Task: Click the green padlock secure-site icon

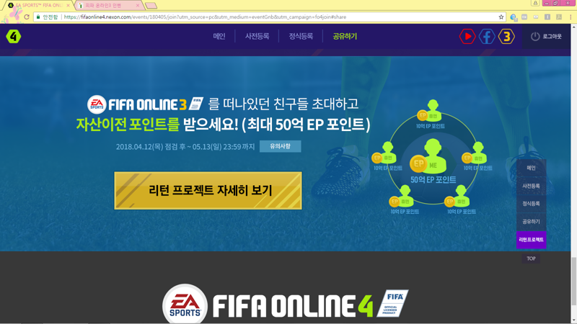Action: (38, 17)
